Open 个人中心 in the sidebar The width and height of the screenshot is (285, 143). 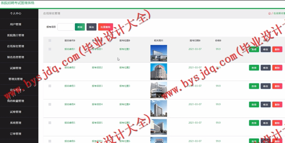point(16,14)
